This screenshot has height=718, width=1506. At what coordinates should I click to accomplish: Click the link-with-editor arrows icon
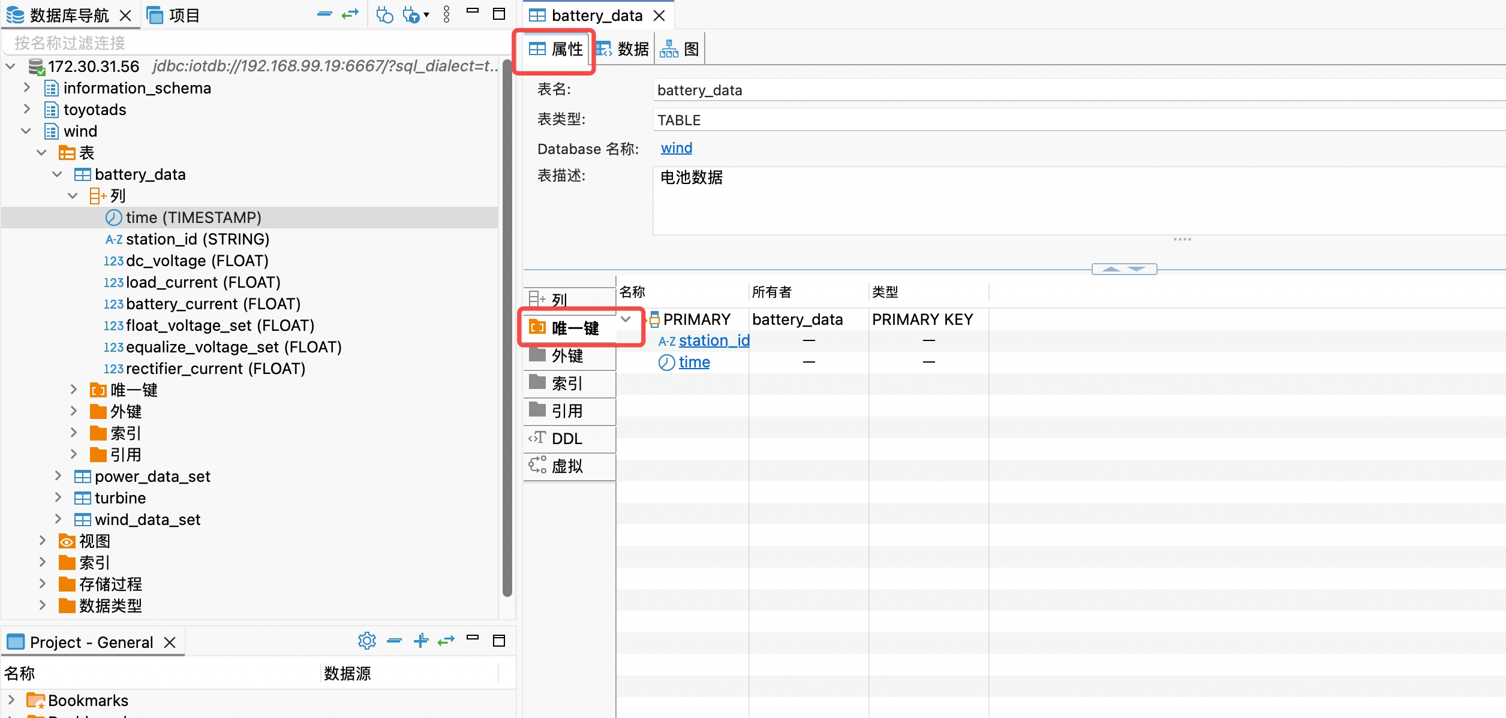tap(350, 13)
